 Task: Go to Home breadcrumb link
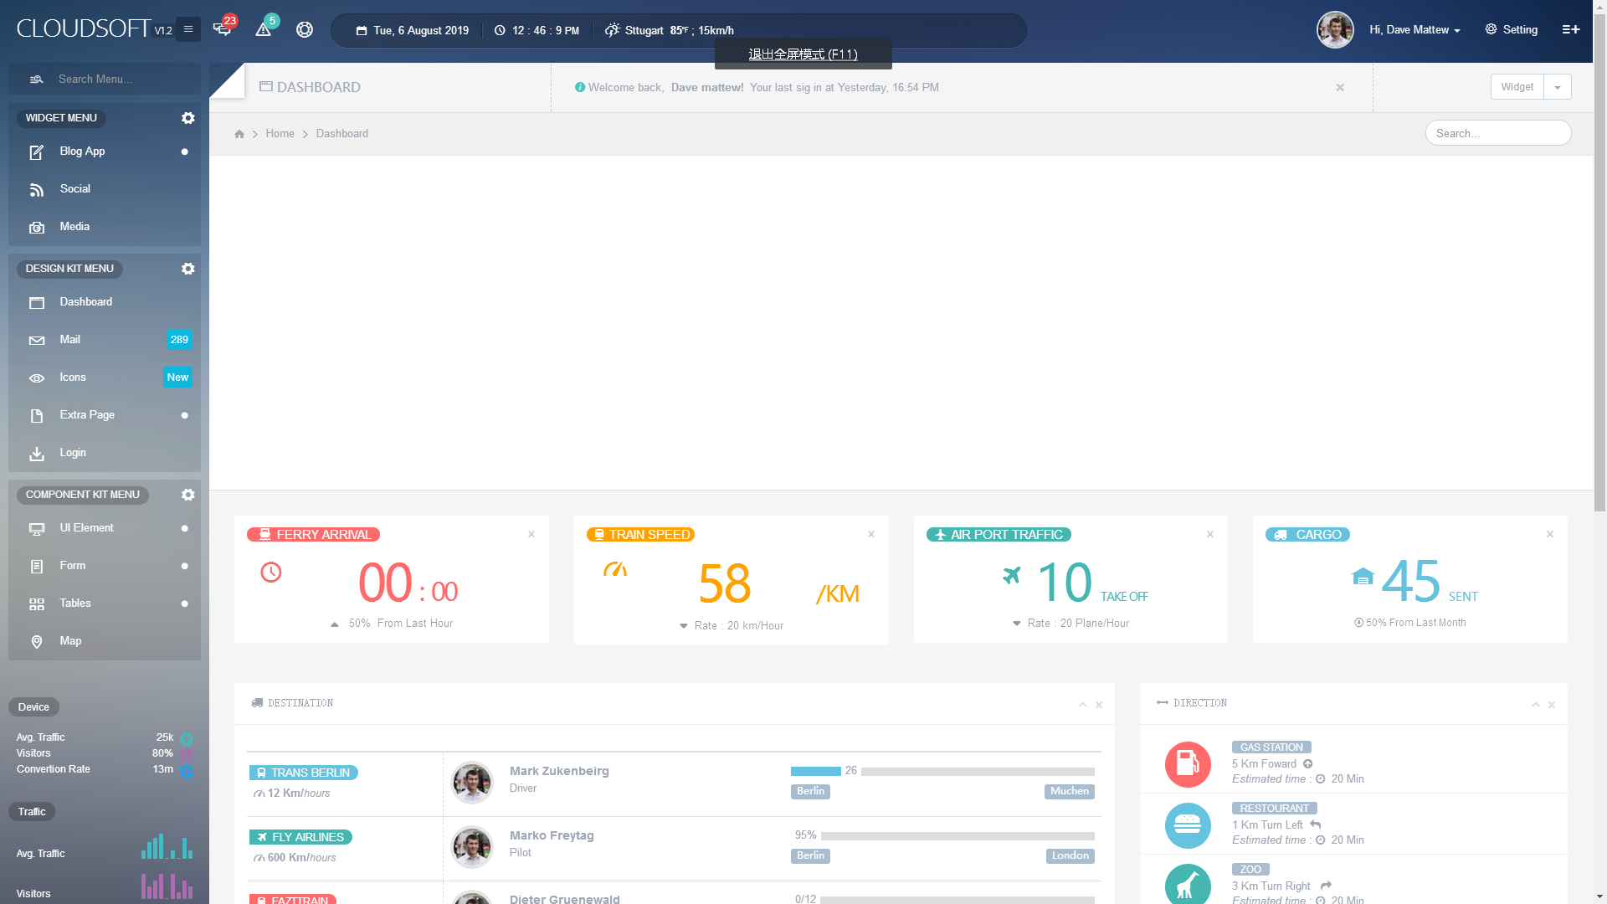pyautogui.click(x=280, y=134)
